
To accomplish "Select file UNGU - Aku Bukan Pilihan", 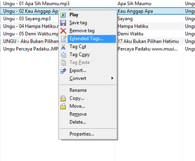I will coord(31,41).
